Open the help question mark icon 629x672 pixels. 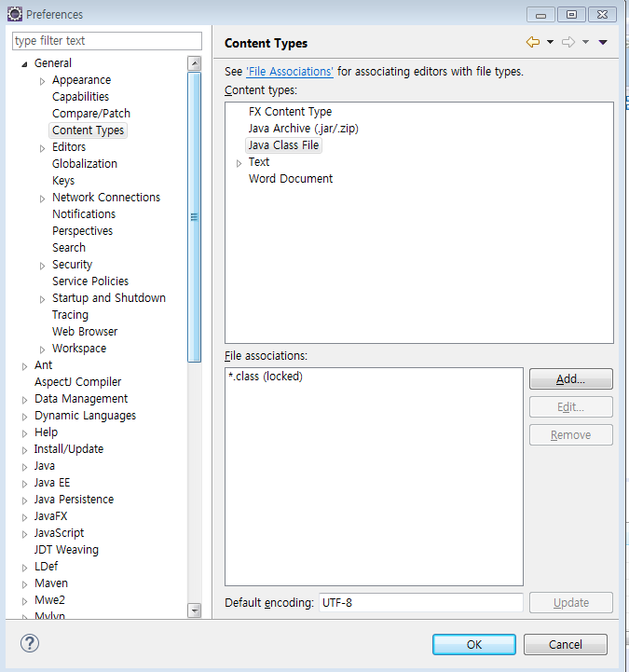tap(30, 643)
